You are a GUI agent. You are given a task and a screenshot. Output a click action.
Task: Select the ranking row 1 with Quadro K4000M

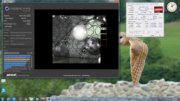17,56
